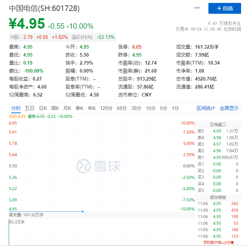Screen dimensions: 248x246
Task: Select the 卖1 4.95 order row
Action: [218, 157]
